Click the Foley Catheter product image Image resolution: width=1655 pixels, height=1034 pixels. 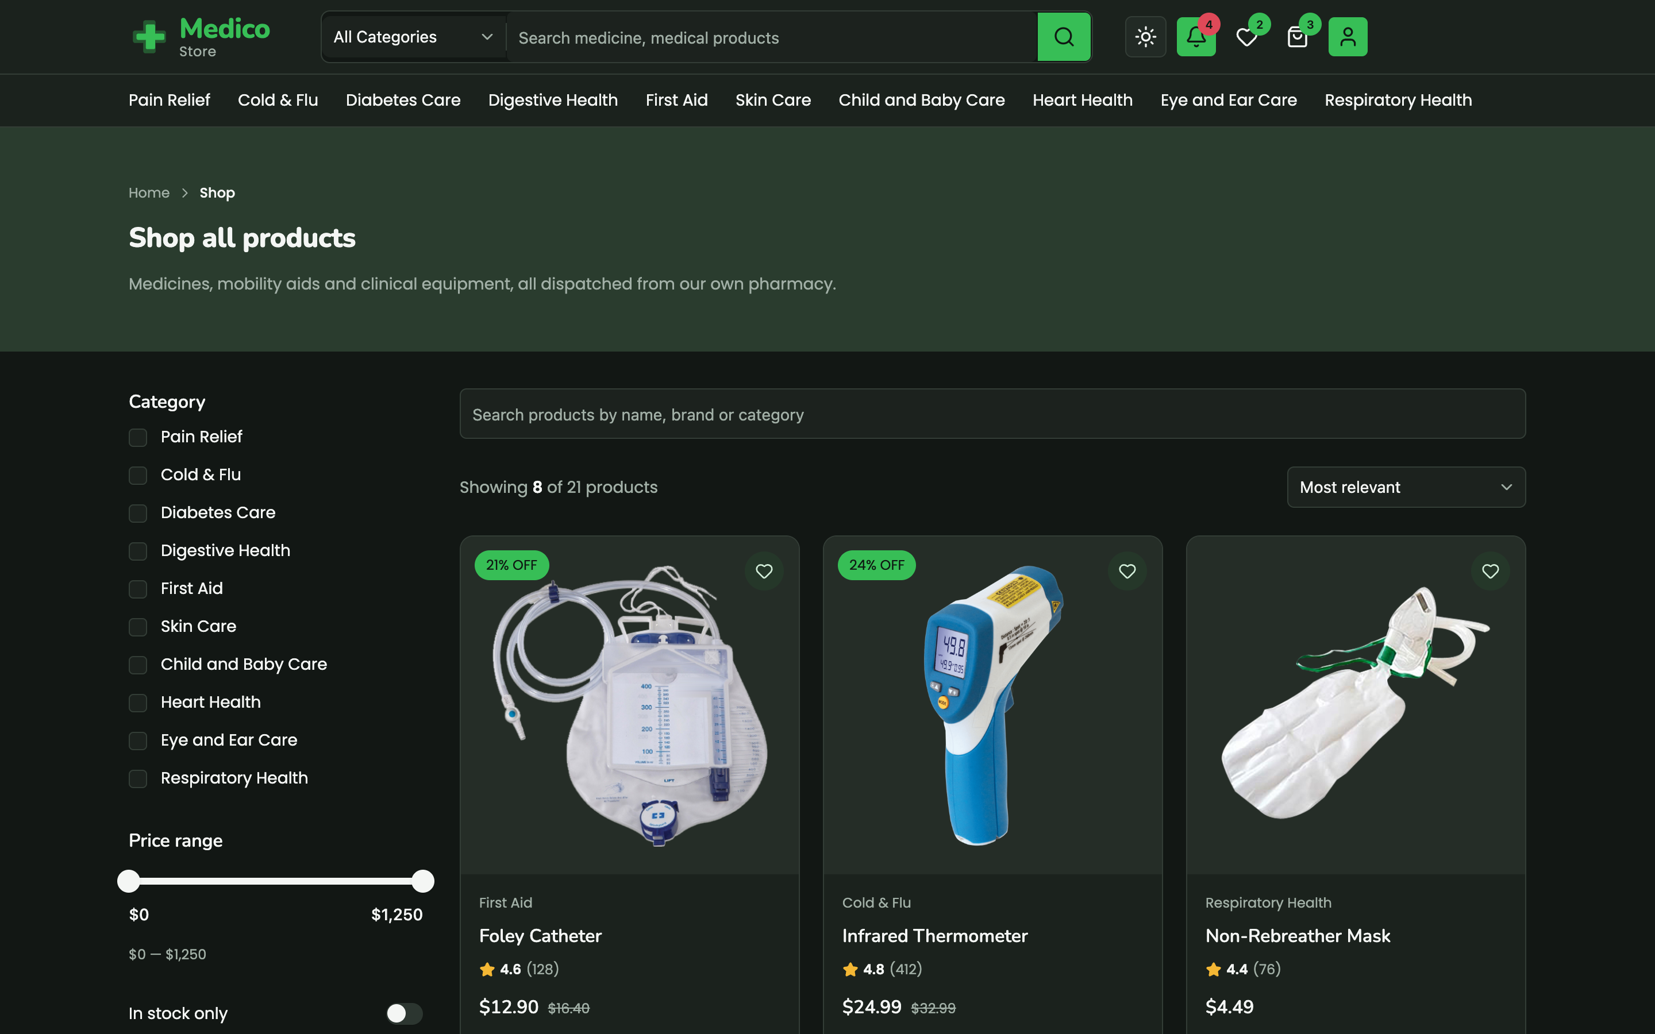(x=630, y=705)
